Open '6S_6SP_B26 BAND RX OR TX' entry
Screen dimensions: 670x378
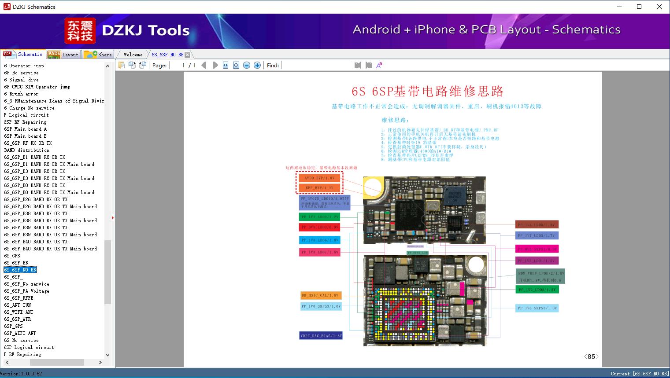36,199
